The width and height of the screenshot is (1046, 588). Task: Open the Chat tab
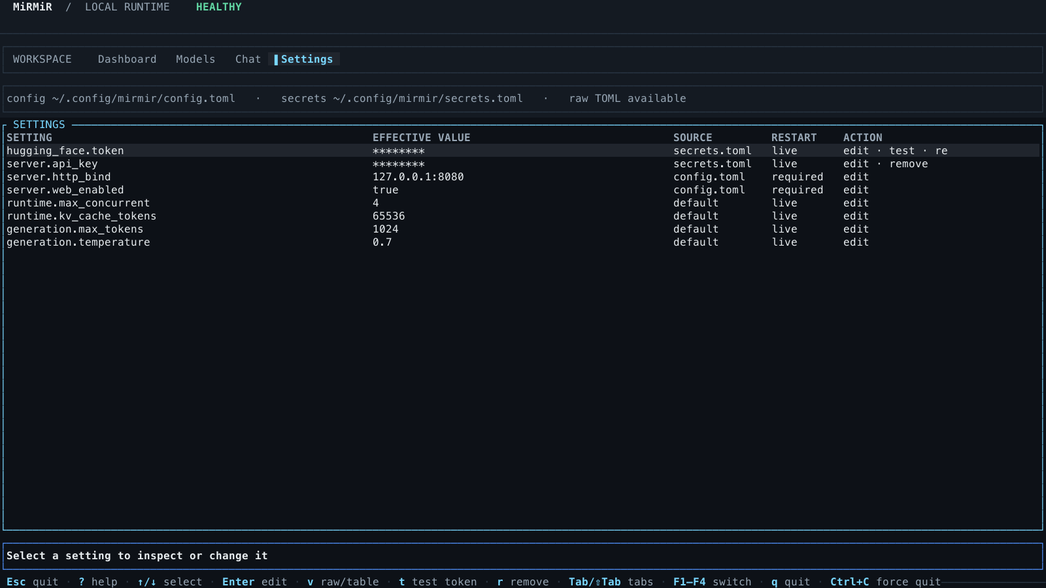(x=248, y=59)
